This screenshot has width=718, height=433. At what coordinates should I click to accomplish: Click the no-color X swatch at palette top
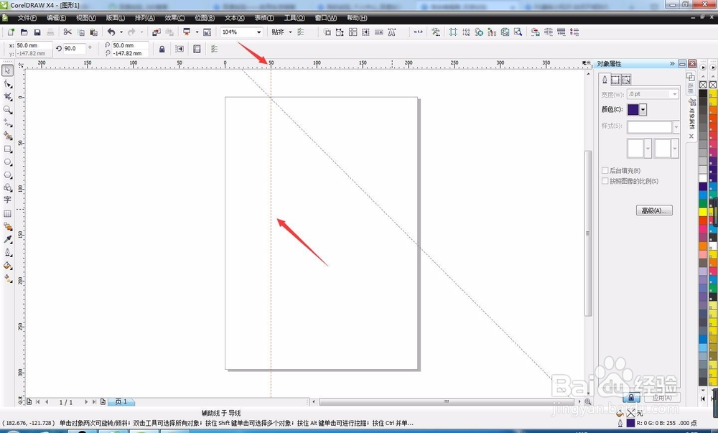703,85
